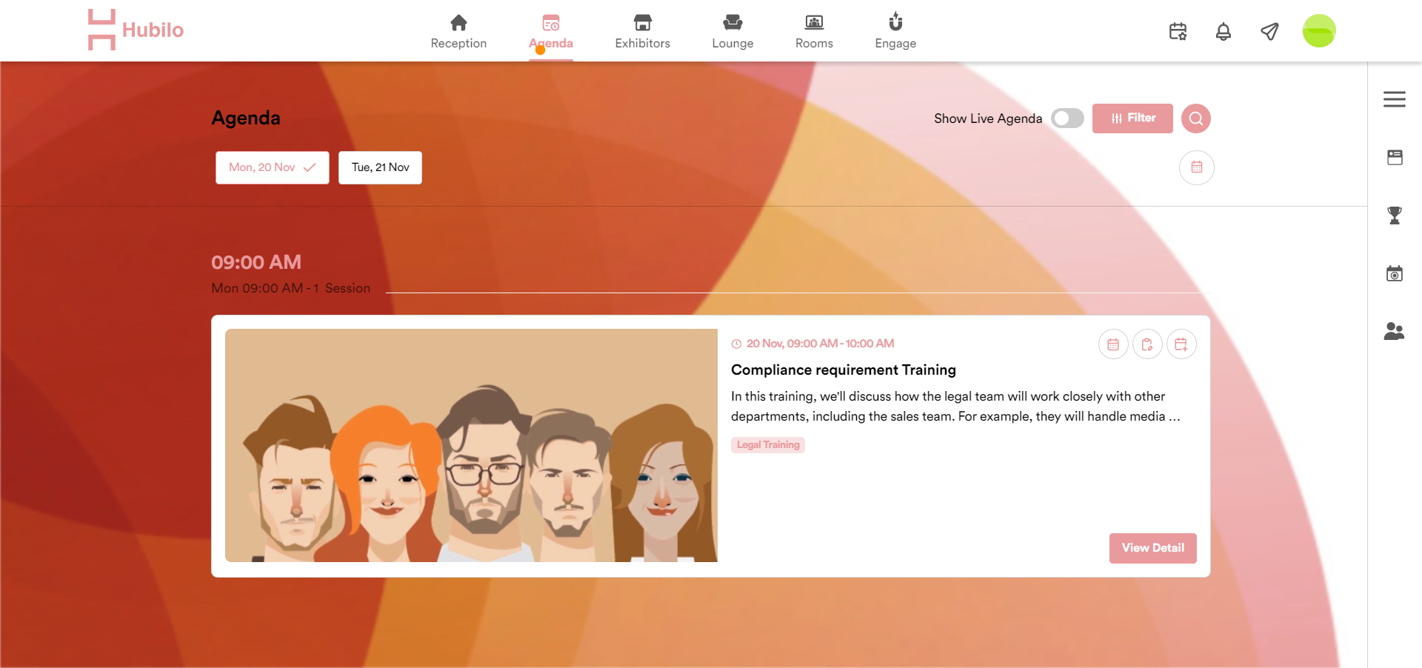Open the green profile avatar
This screenshot has width=1422, height=668.
click(1319, 31)
